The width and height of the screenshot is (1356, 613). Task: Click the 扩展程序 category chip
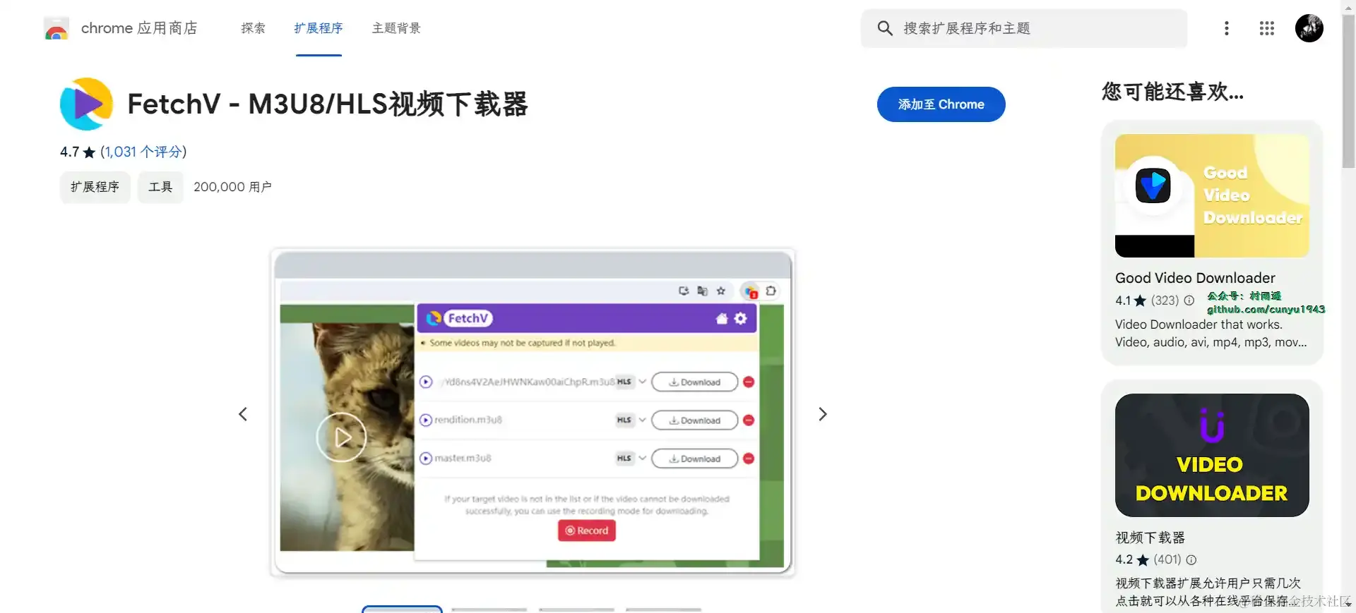tap(95, 187)
